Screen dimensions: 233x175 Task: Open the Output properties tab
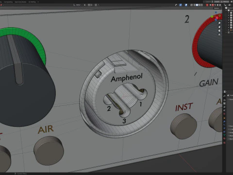click(224, 104)
